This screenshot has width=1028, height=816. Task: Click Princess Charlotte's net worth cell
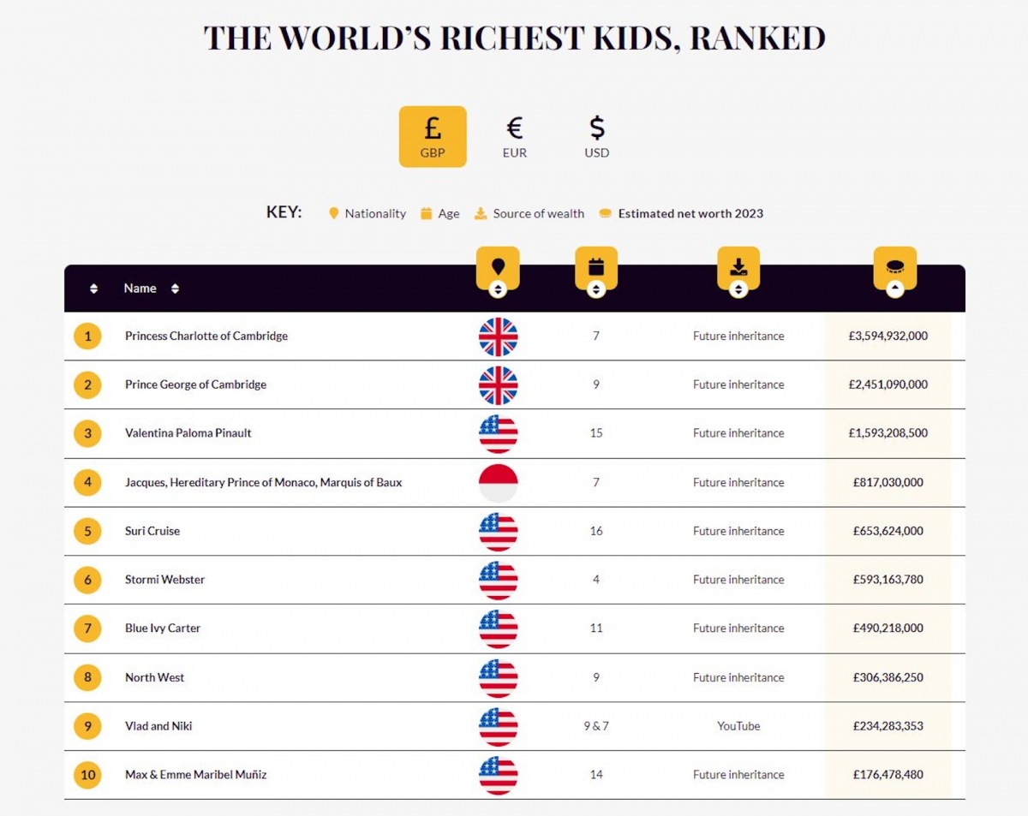point(888,337)
